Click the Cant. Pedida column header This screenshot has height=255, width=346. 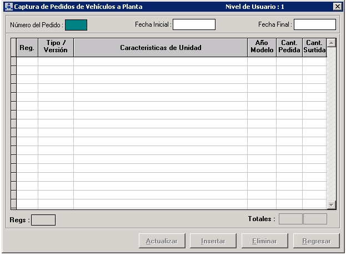click(289, 48)
